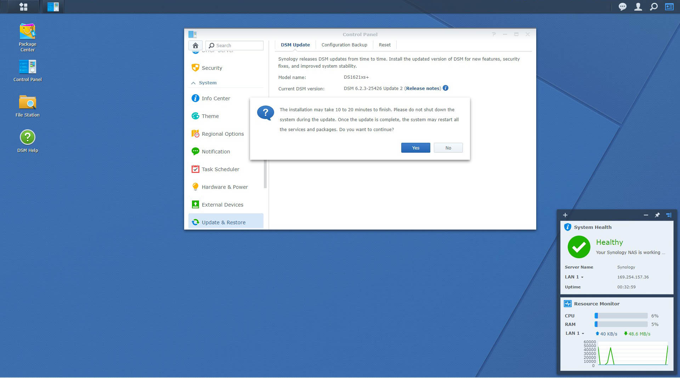This screenshot has width=680, height=378.
Task: Click the Info Center icon
Action: tap(195, 98)
